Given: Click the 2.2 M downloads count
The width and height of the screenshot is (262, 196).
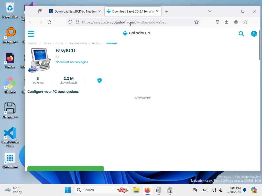Looking at the screenshot, I should (x=69, y=80).
